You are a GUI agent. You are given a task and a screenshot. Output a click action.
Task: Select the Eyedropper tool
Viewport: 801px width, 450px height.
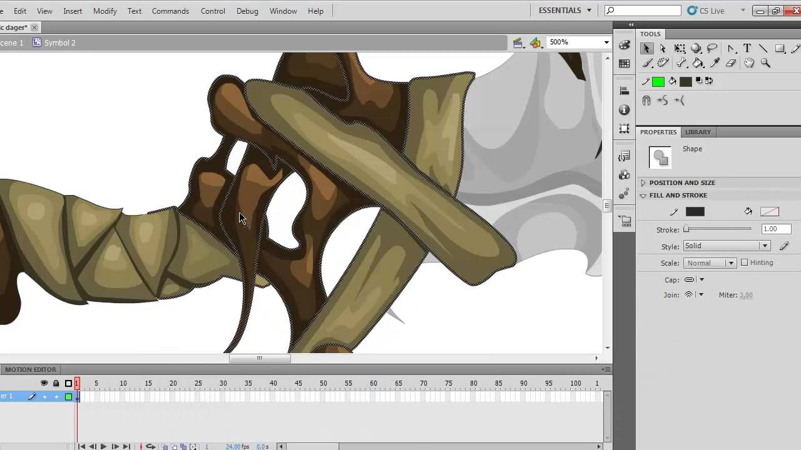click(x=715, y=63)
